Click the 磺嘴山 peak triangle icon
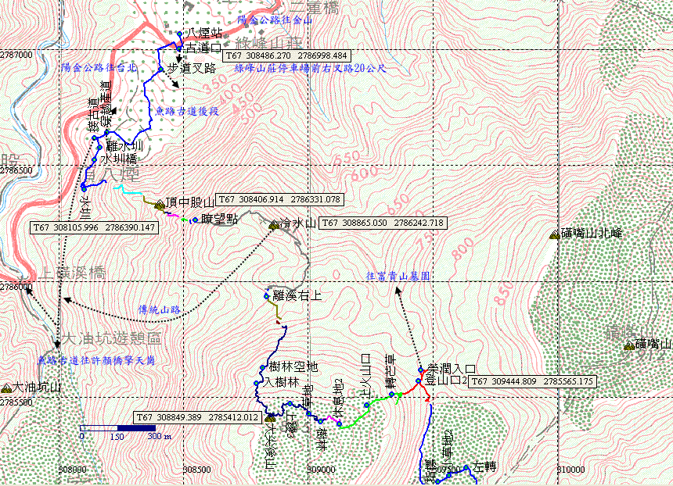This screenshot has width=673, height=486. pos(629,345)
